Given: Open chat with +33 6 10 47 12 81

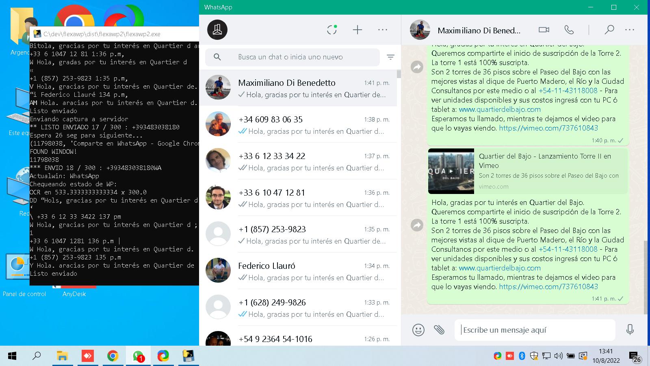Looking at the screenshot, I should (x=298, y=198).
